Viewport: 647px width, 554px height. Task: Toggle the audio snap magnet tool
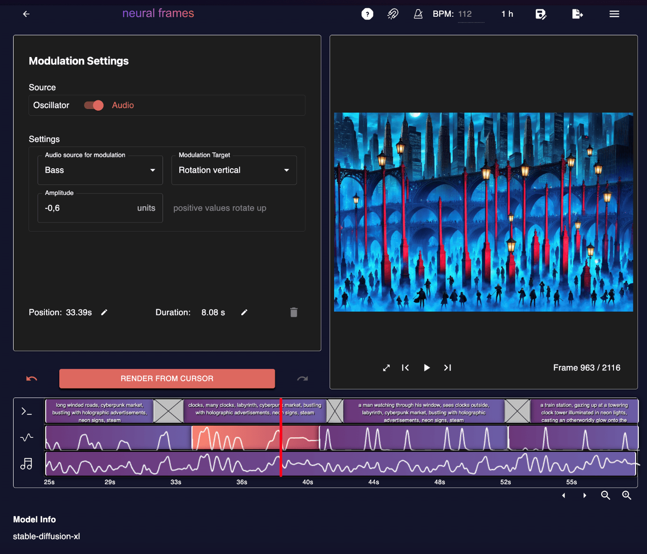click(x=393, y=14)
